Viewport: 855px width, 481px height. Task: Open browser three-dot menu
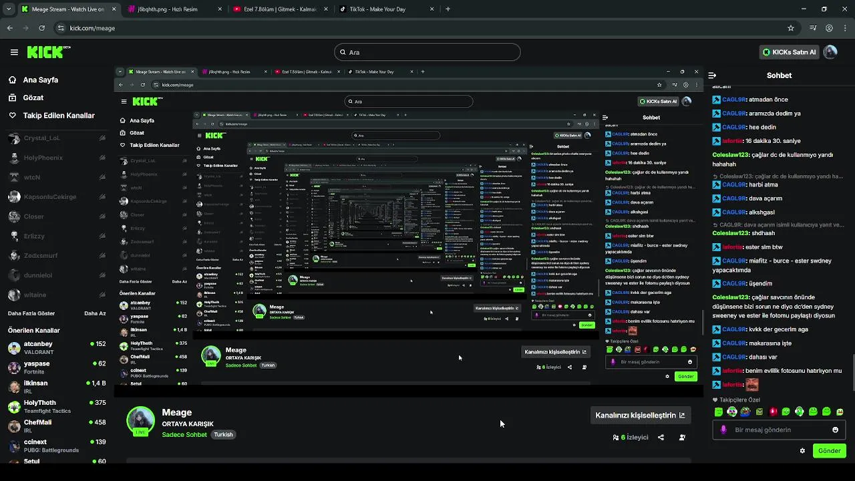846,28
